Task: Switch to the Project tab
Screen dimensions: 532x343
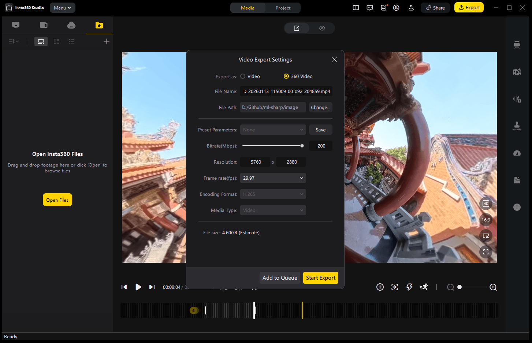Action: (282, 7)
